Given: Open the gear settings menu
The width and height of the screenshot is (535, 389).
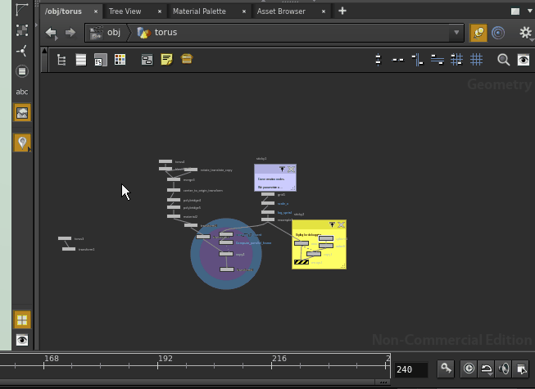Looking at the screenshot, I should click(x=525, y=33).
